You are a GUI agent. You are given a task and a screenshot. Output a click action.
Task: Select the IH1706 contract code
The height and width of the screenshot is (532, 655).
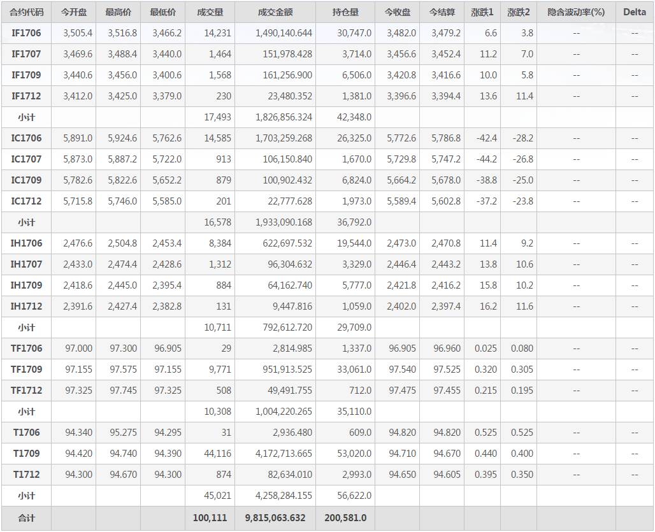[26, 243]
